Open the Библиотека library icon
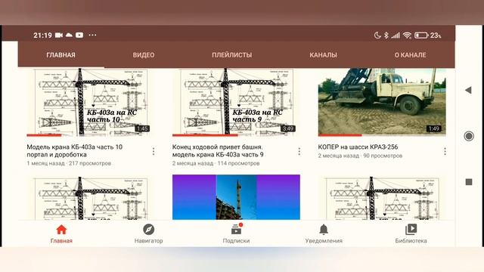The height and width of the screenshot is (272, 484). pyautogui.click(x=411, y=230)
